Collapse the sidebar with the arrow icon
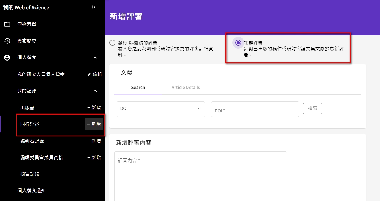 [x=94, y=7]
